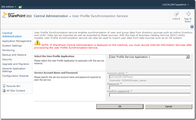Click the 'Confirm password:' label
This screenshot has width=196, height=120.
pos(118,91)
